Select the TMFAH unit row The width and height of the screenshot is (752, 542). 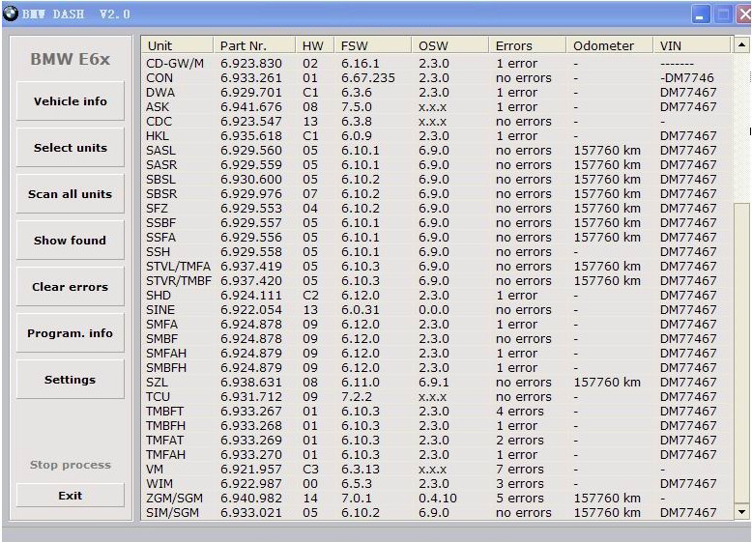[437, 454]
